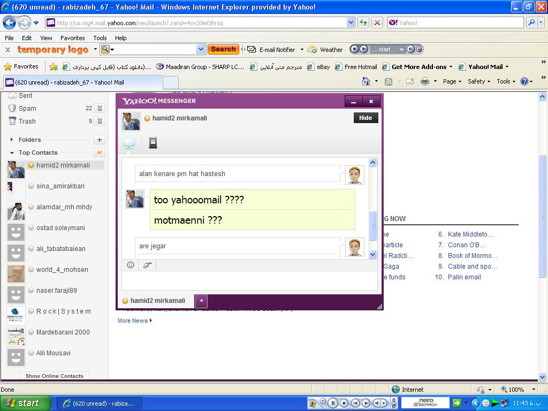The height and width of the screenshot is (411, 548).
Task: Pause playback from the taskbar media controls
Action: click(x=333, y=404)
